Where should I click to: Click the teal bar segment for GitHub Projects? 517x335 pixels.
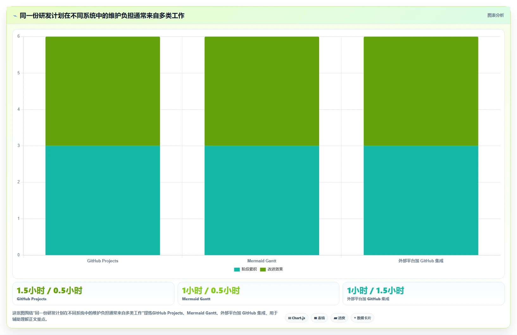tap(103, 200)
